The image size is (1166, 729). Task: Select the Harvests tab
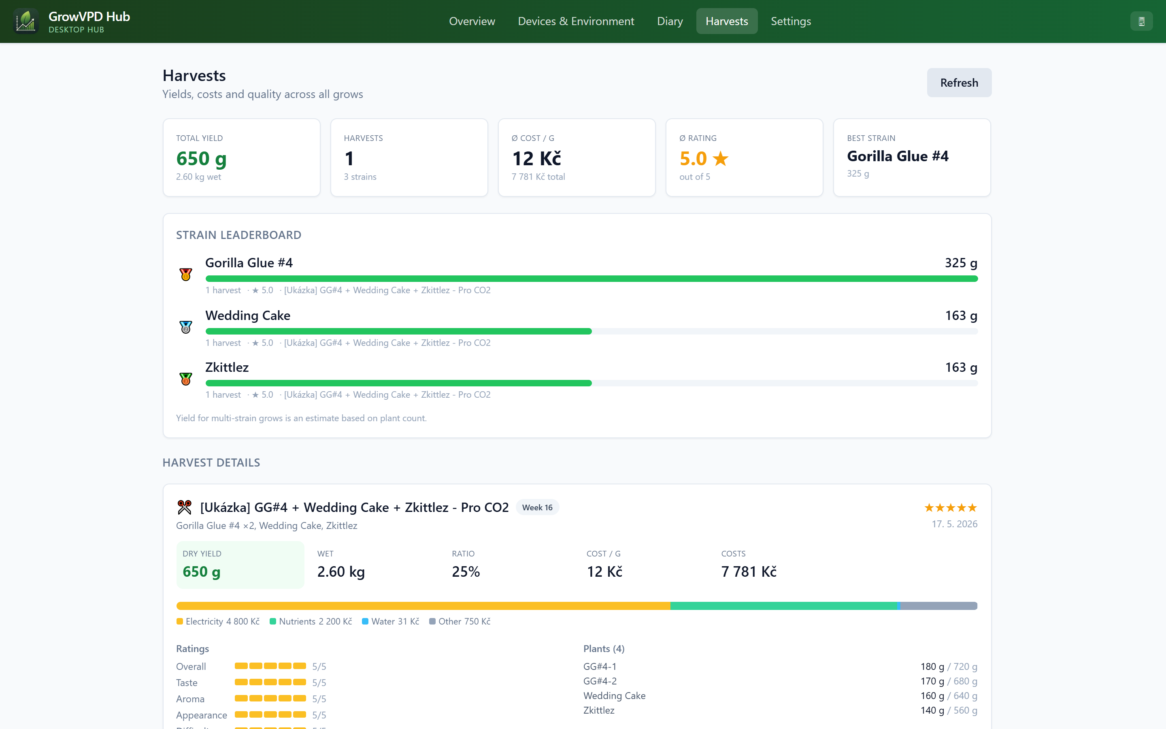727,21
